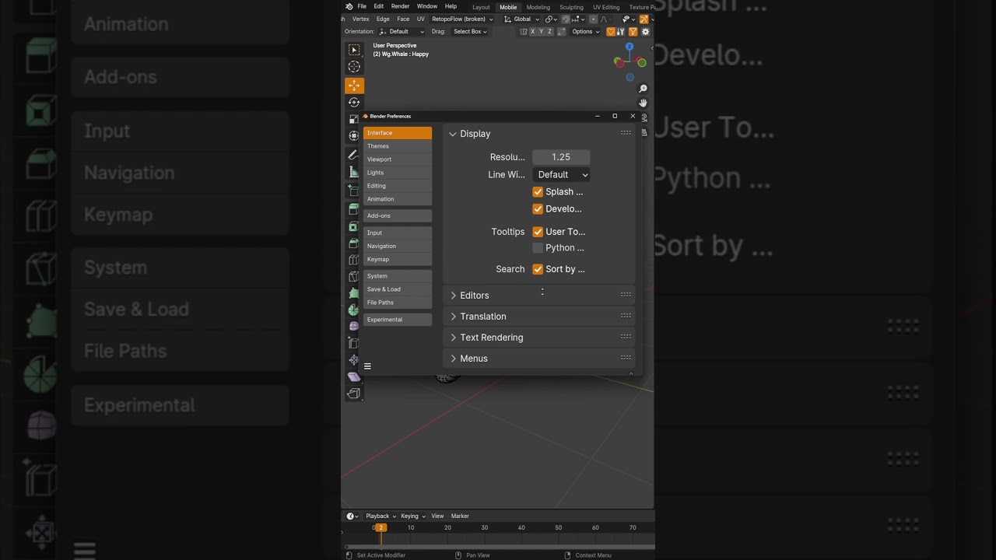The height and width of the screenshot is (560, 996).
Task: Switch to the Sculpting workspace tab
Action: click(571, 7)
